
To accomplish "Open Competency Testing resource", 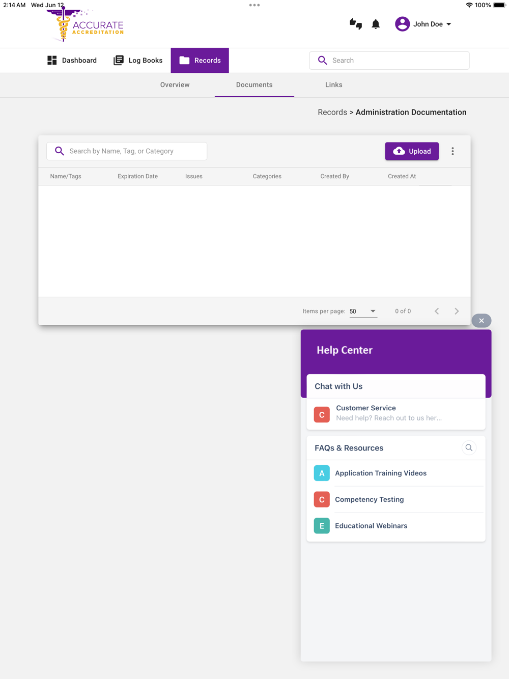I will click(x=396, y=499).
